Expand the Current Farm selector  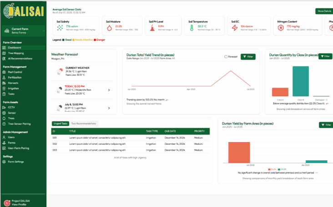pos(23,30)
